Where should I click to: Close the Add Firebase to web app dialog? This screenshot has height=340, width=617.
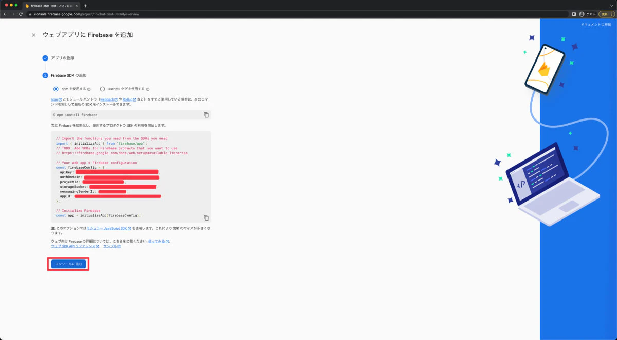point(34,35)
